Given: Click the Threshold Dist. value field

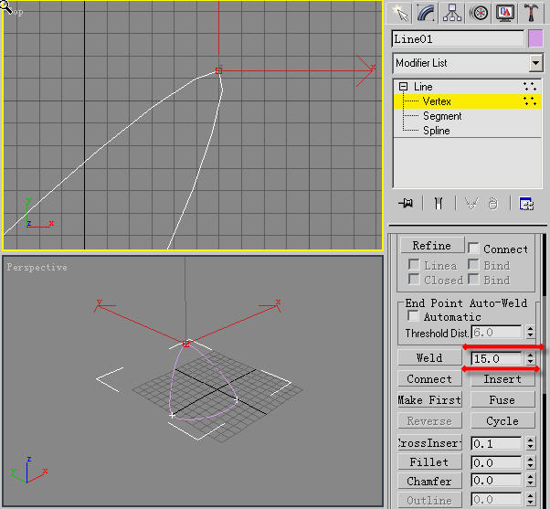Looking at the screenshot, I should pyautogui.click(x=496, y=333).
